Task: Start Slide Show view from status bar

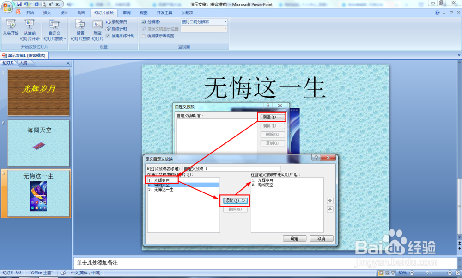Action: (393, 273)
